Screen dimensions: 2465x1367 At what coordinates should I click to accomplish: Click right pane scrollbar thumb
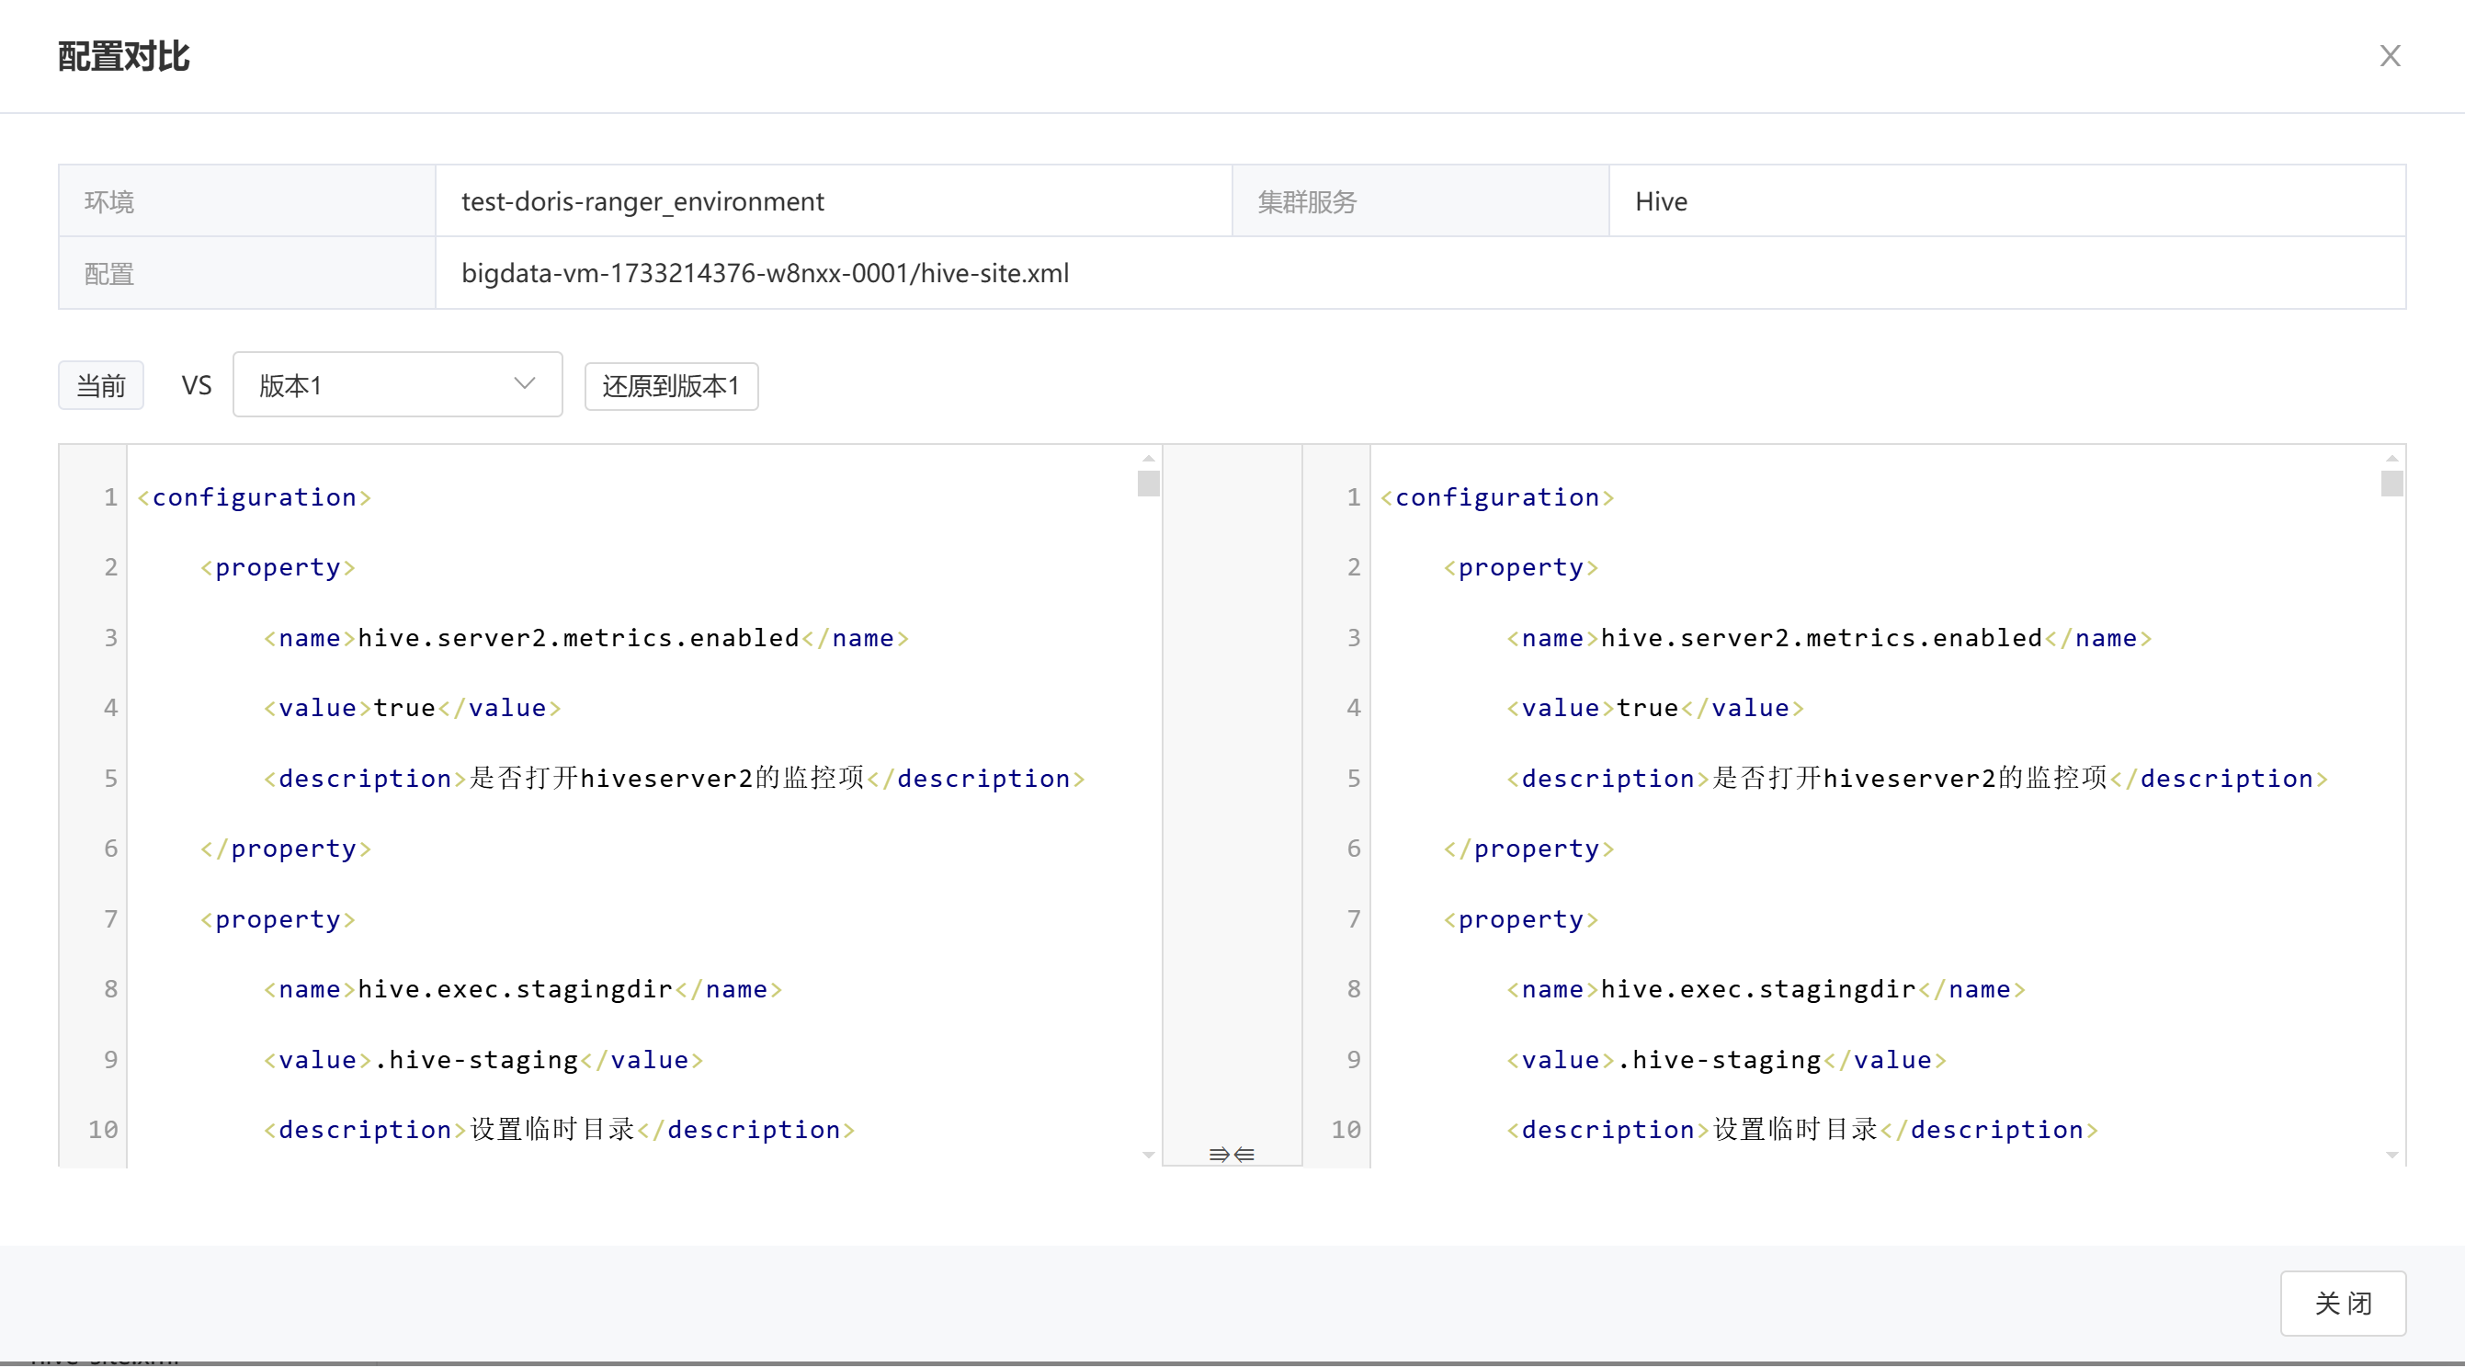point(2391,484)
